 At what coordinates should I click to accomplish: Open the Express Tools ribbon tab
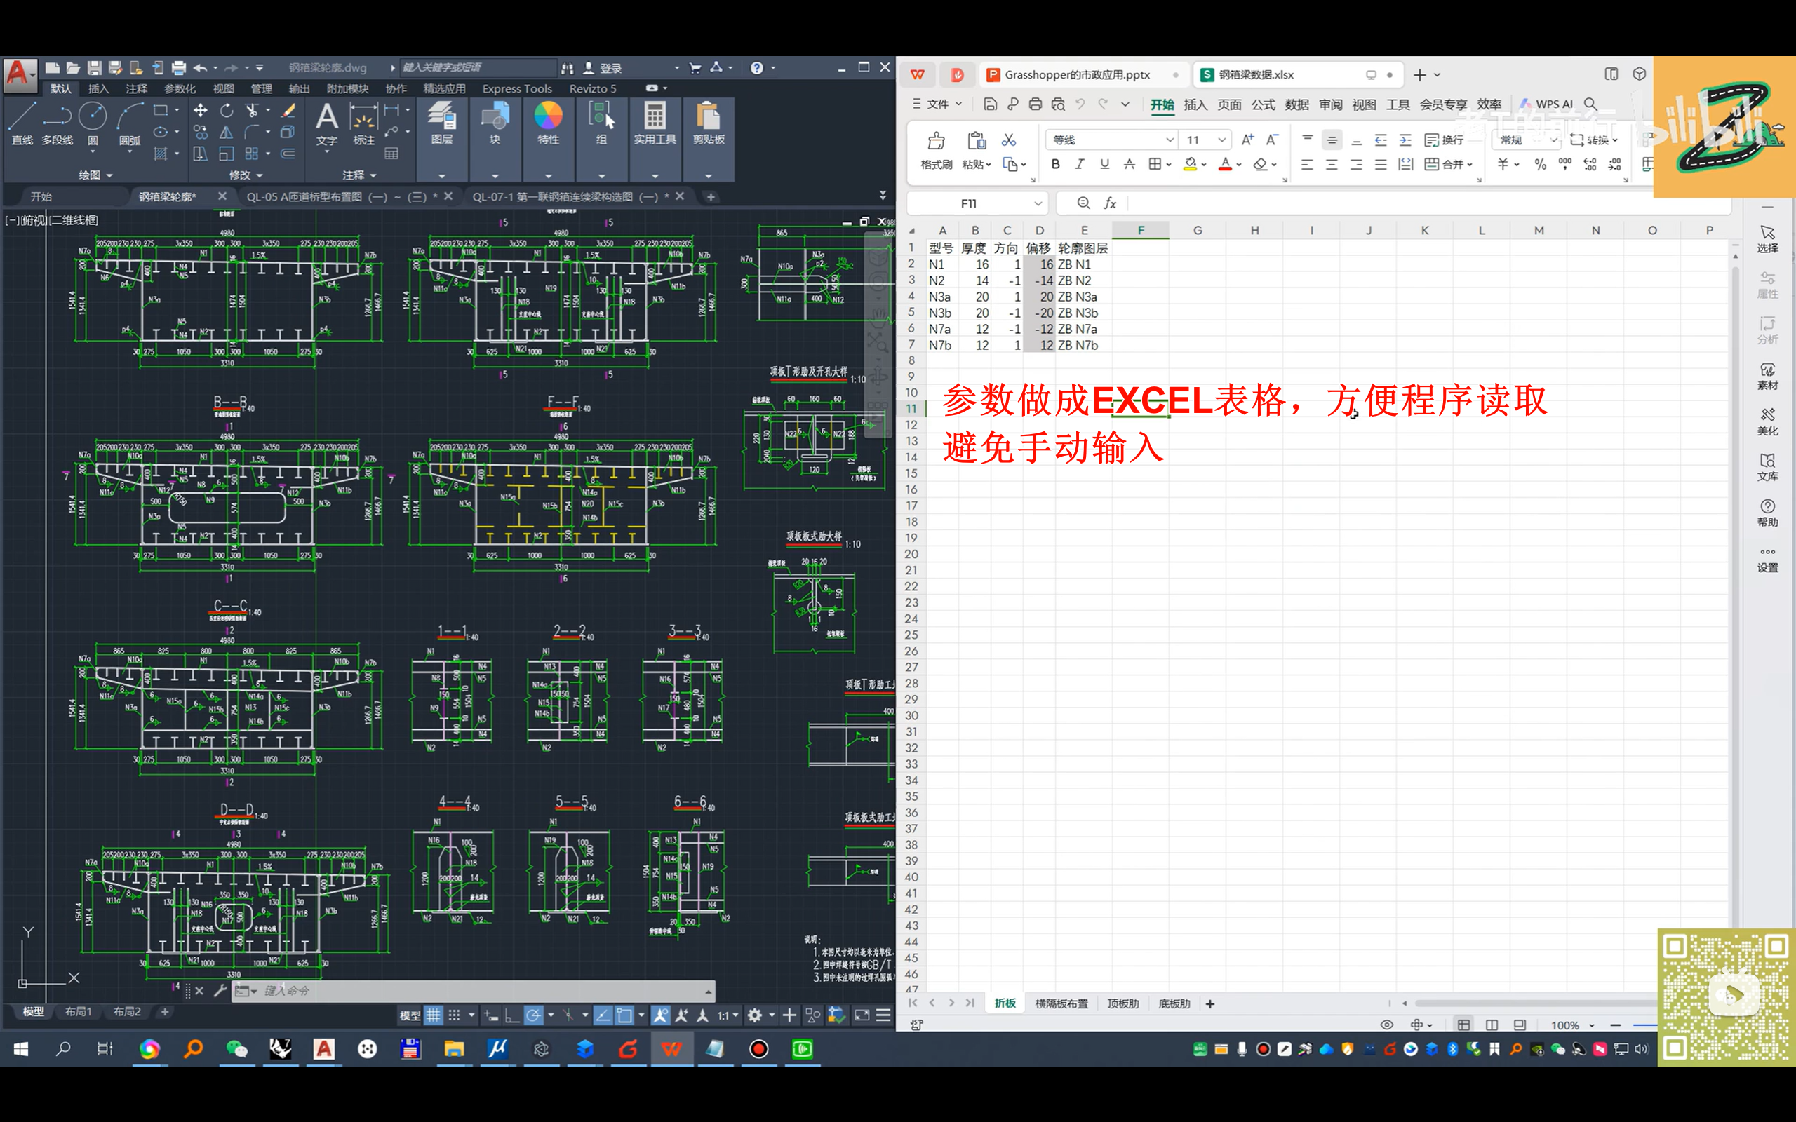tap(516, 88)
